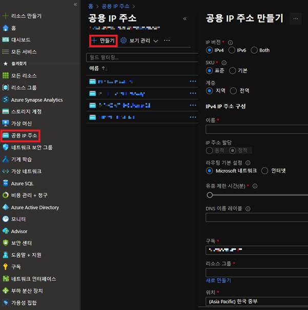Open 가용성 집합 icon

(6, 303)
